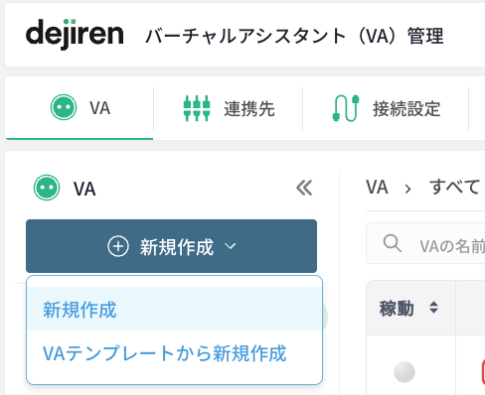Click the 連携先 plug connectors icon
The image size is (485, 395).
click(197, 108)
